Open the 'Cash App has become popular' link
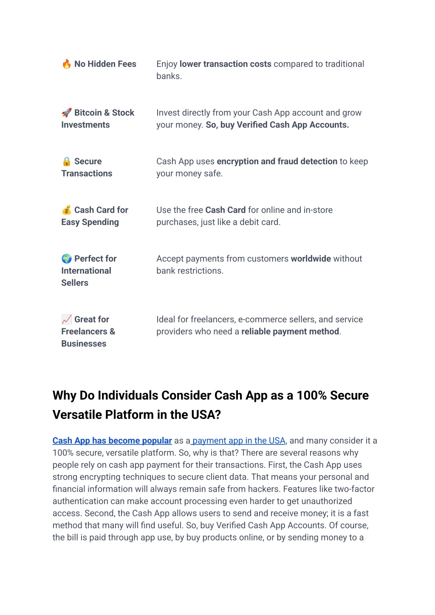The height and width of the screenshot is (615, 435). tap(112, 441)
